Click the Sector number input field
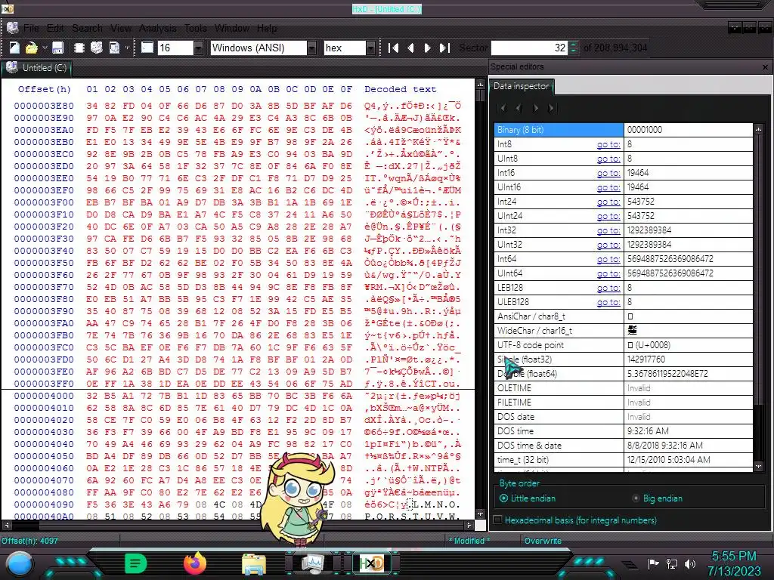Viewport: 774px width, 580px height. (x=529, y=48)
